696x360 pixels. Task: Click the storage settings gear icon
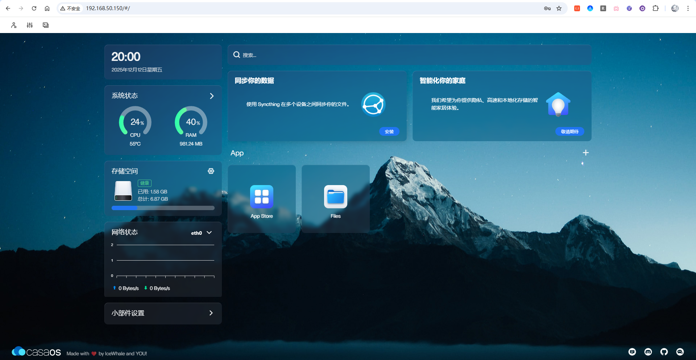click(x=211, y=171)
